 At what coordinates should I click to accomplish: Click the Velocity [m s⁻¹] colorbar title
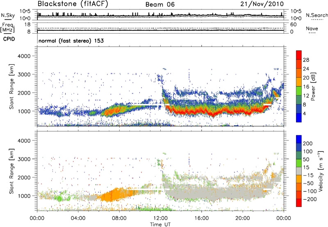coord(321,171)
